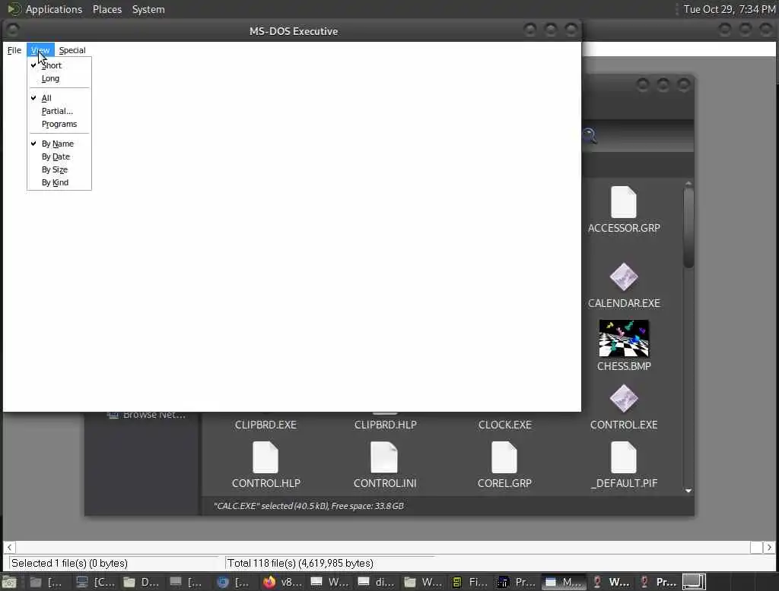Close the View menu by clicking View
The height and width of the screenshot is (591, 779).
tap(40, 50)
